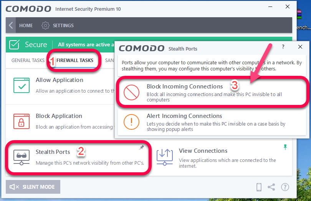311x201 pixels.
Task: Open the Settings gear icon
Action: coord(45,25)
